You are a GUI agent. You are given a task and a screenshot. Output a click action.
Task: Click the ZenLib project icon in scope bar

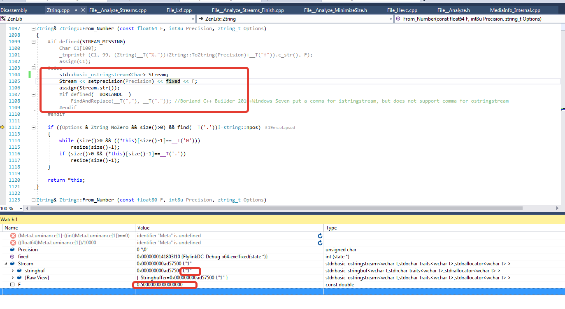click(x=3, y=19)
